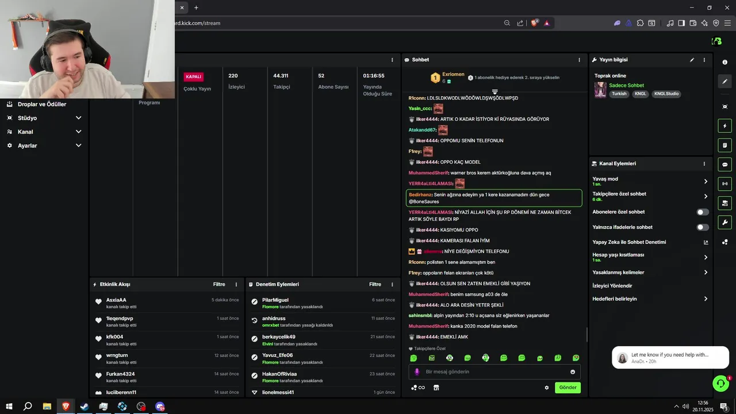
Task: Edit stream info with the pencil icon
Action: (692, 60)
